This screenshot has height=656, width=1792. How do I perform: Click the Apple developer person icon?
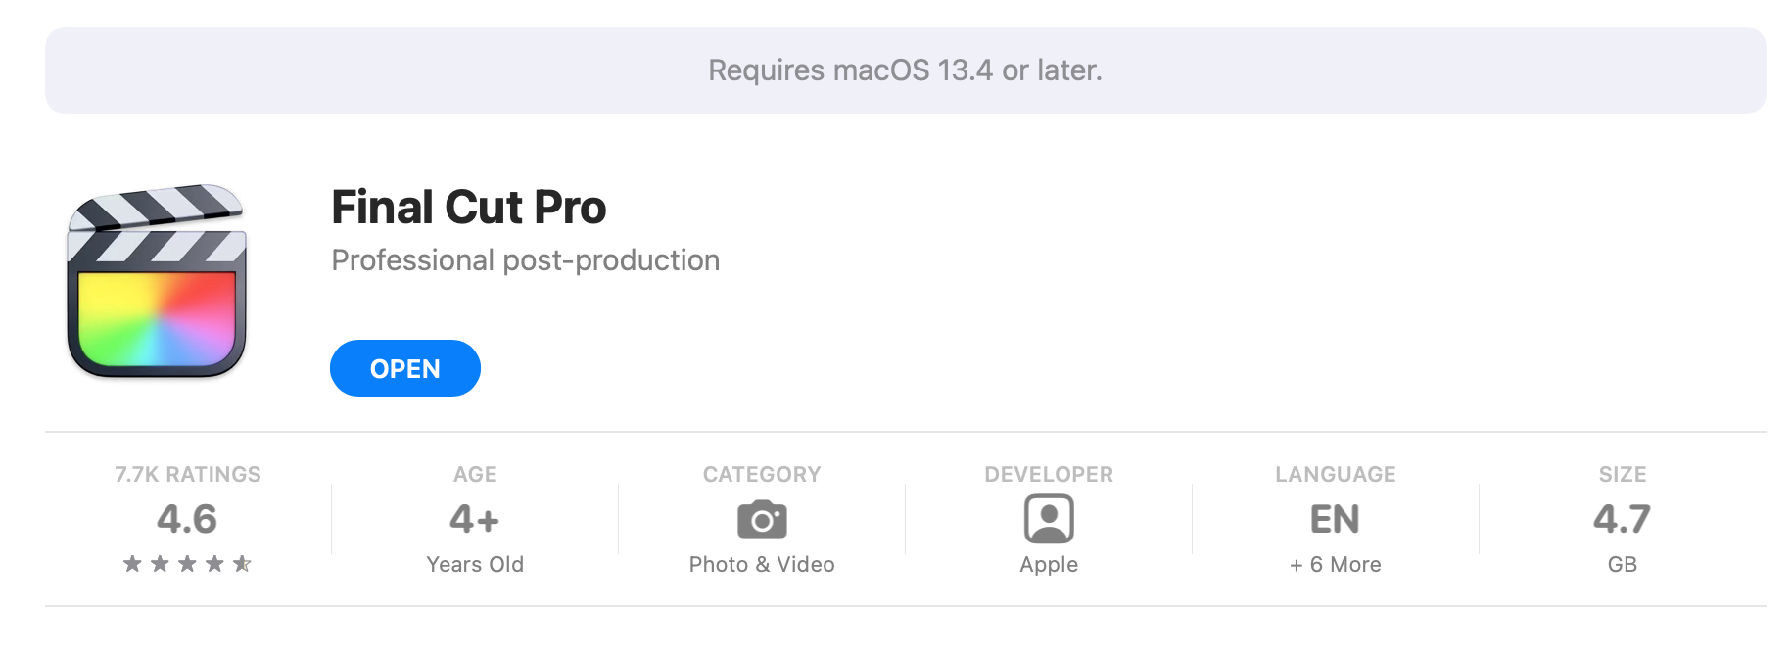pyautogui.click(x=1049, y=519)
